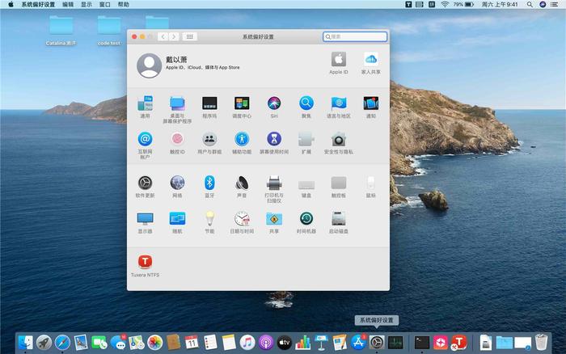Image resolution: width=566 pixels, height=354 pixels.
Task: Open the 帮助 menu
Action: click(x=124, y=4)
